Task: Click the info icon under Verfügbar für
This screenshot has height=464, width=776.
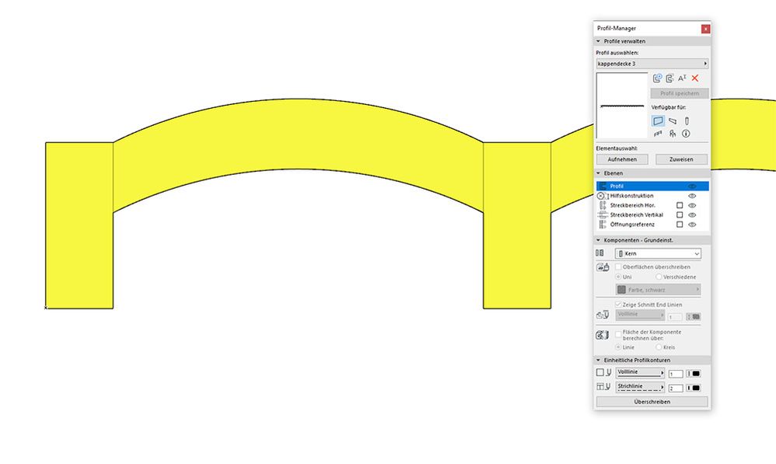Action: (x=686, y=134)
